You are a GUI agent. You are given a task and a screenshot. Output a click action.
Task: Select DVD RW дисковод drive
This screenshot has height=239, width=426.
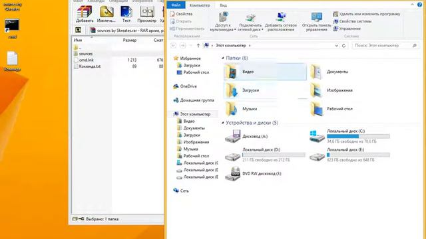[253, 174]
